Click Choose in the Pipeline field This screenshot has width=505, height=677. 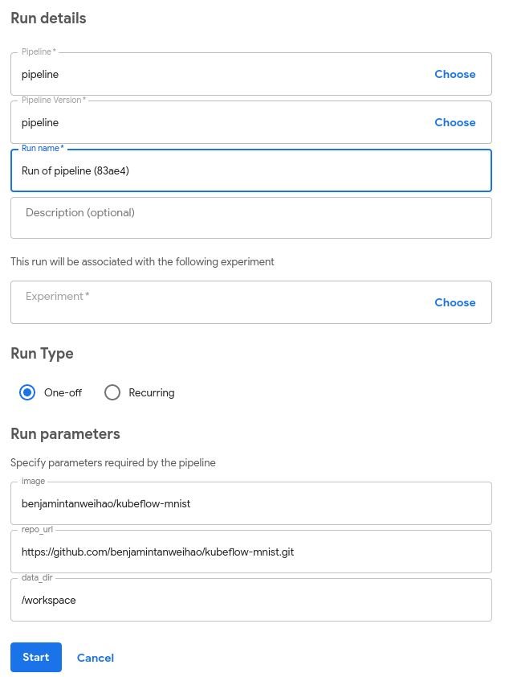pyautogui.click(x=454, y=74)
